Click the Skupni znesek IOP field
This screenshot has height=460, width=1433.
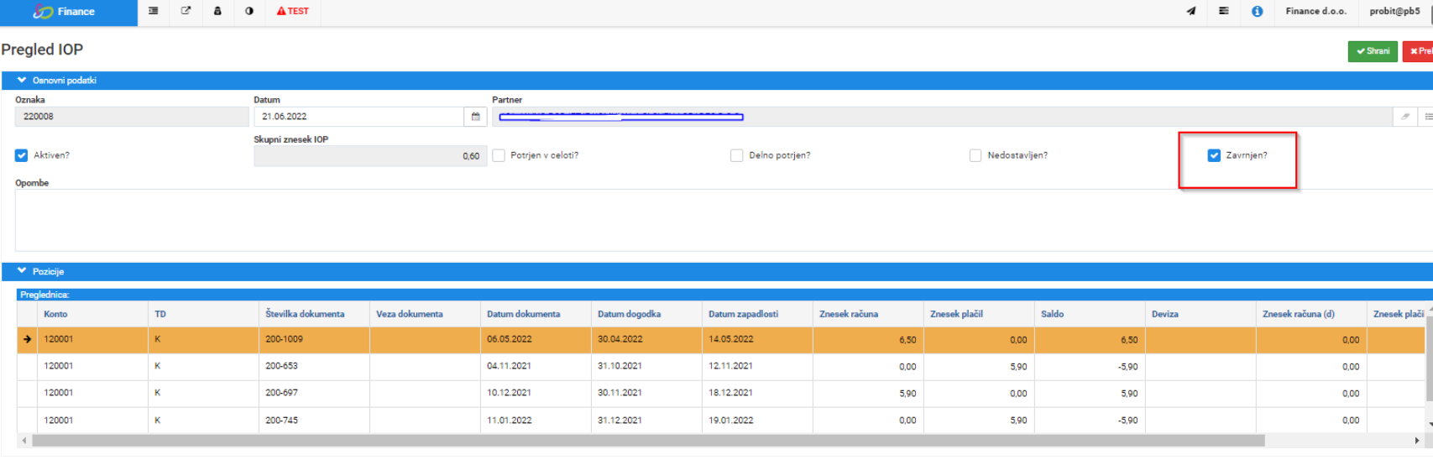tap(370, 156)
